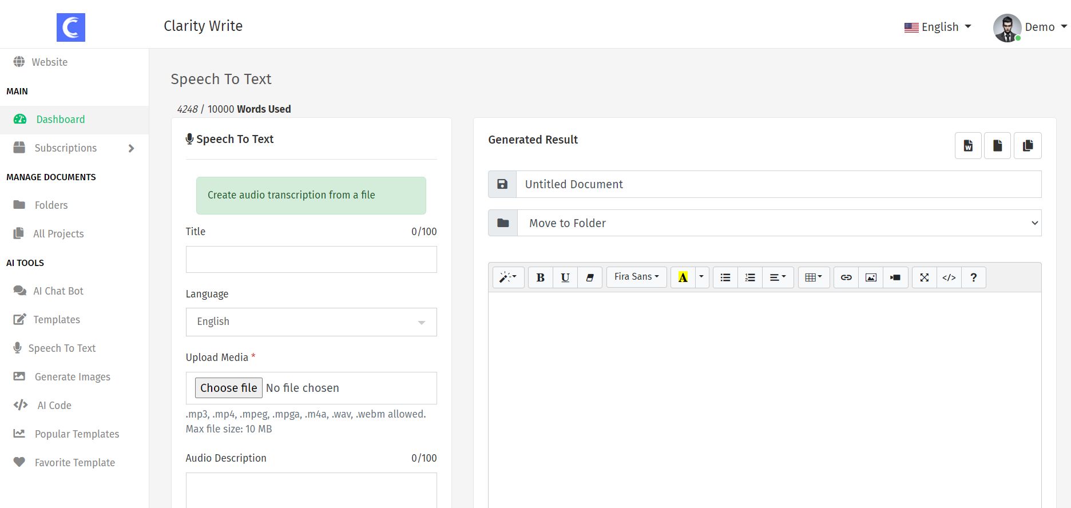Toggle fullscreen editor mode icon
1071x508 pixels.
coord(924,277)
